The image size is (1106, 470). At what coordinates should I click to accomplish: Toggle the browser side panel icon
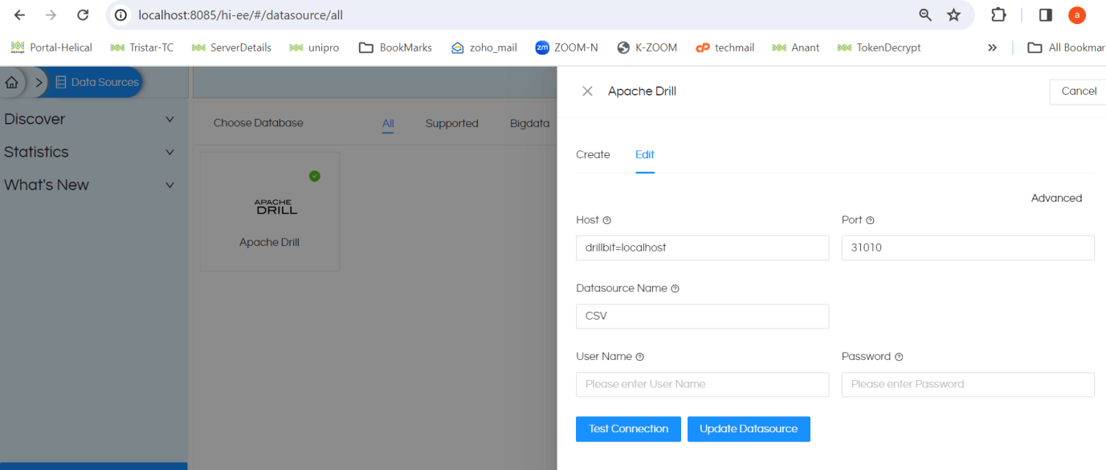[x=1046, y=15]
